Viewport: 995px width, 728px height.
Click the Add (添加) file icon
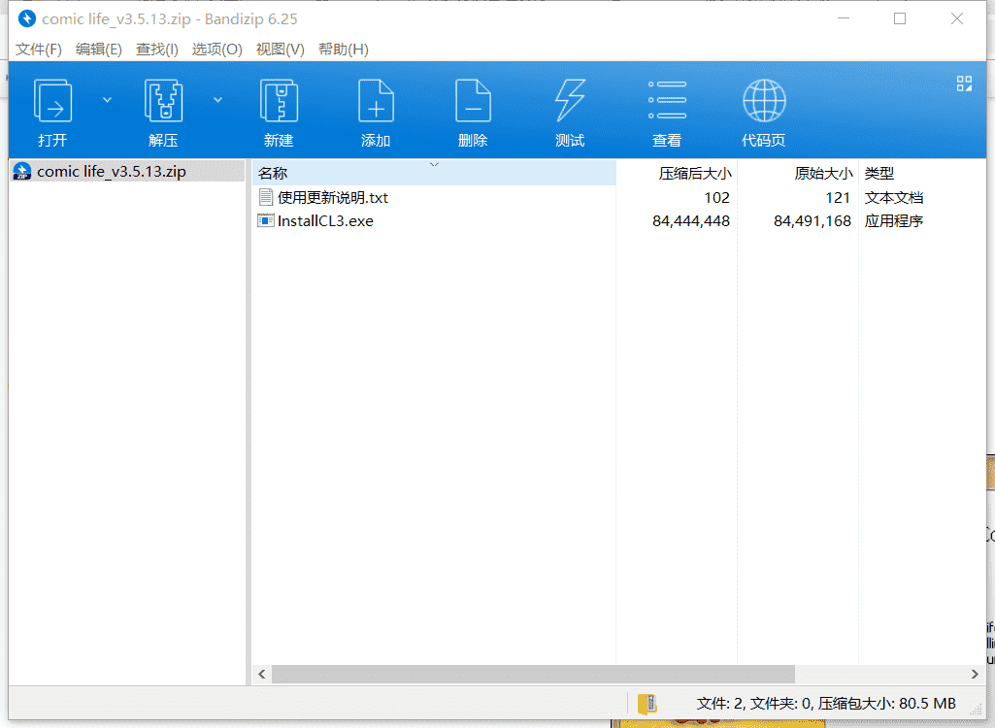point(376,100)
